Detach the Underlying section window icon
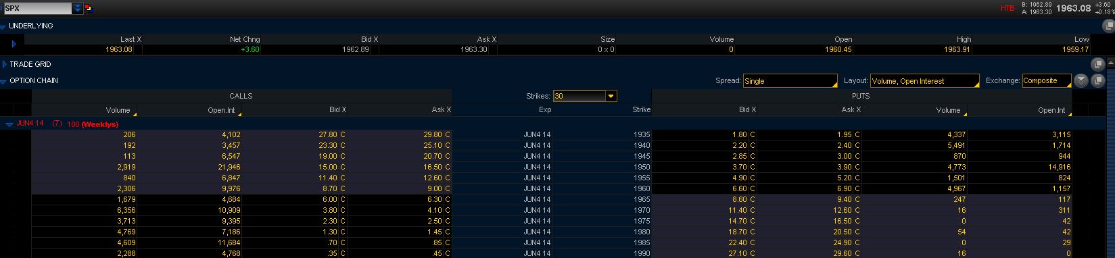Screen dimensions: 1115x258 click(x=1107, y=26)
